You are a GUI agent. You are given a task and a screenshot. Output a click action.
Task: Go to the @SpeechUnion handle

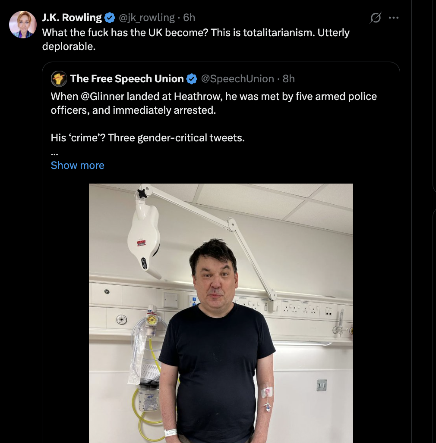click(237, 79)
